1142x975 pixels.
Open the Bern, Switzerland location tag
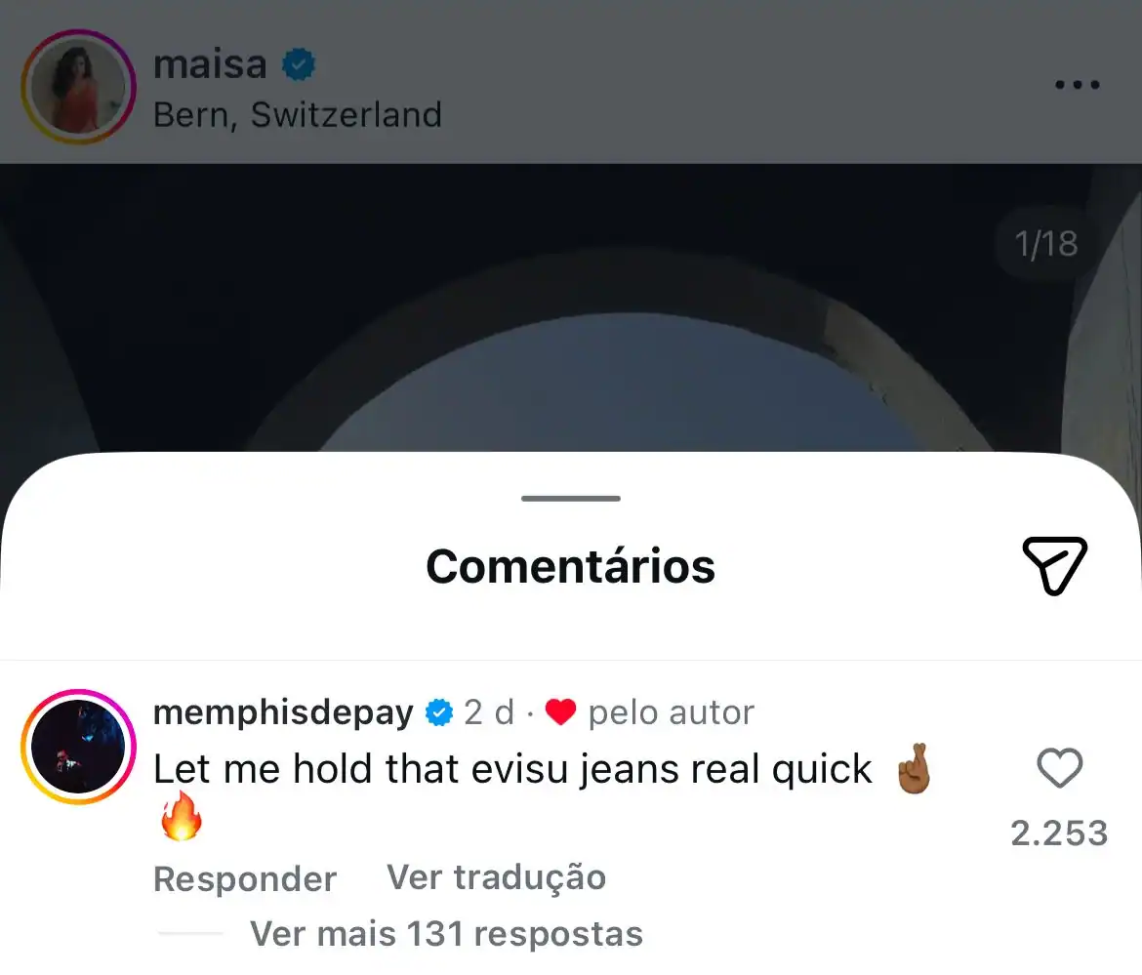(298, 115)
